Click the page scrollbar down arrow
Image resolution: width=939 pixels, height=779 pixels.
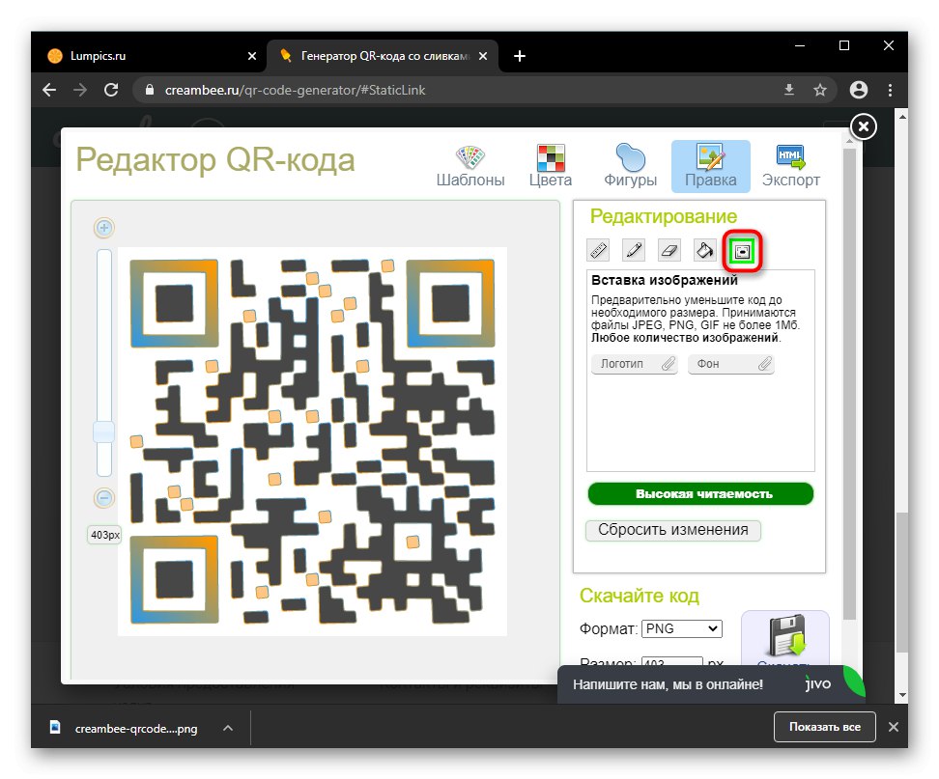point(902,695)
